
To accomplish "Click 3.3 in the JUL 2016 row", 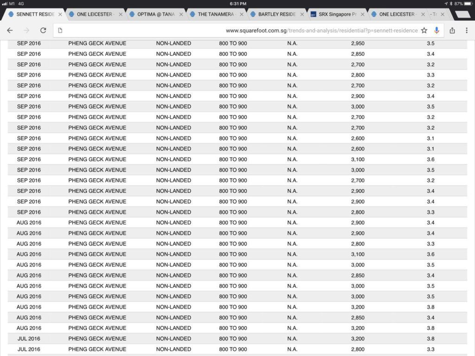I will coord(430,350).
